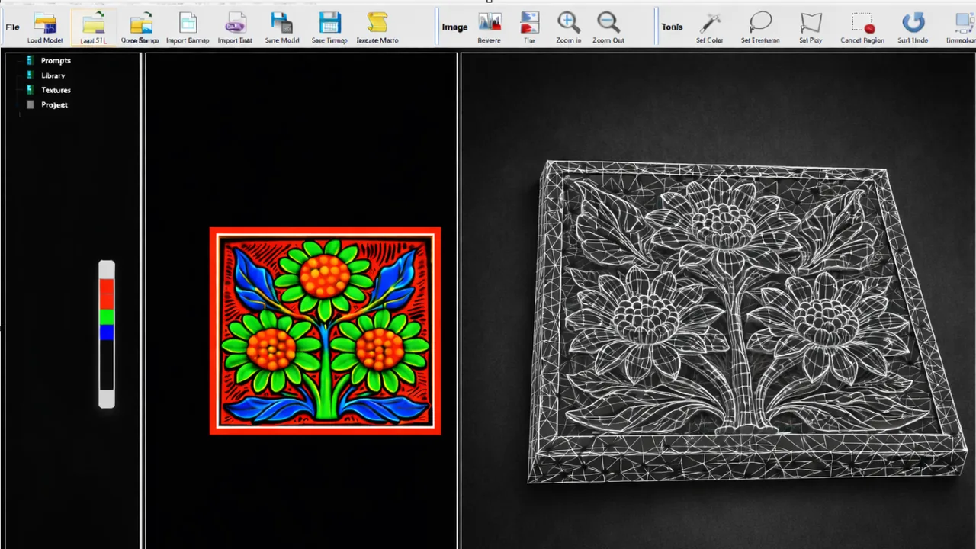Save the model with the dark floppy icon
The height and width of the screenshot is (549, 976).
pyautogui.click(x=282, y=23)
